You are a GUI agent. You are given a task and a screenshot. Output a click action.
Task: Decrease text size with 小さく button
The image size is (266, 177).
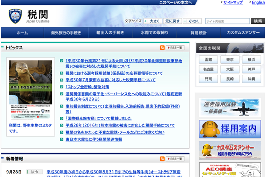pos(192,21)
